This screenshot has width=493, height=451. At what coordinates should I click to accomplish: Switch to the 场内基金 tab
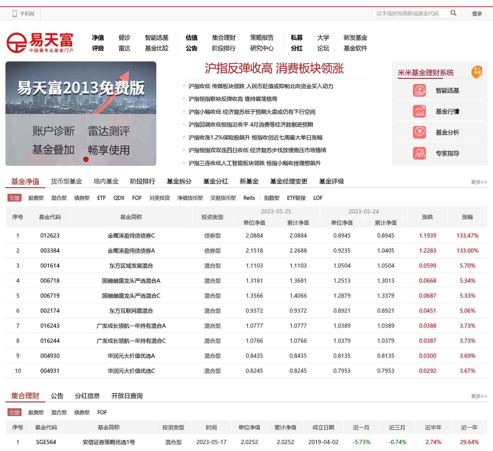tap(106, 181)
